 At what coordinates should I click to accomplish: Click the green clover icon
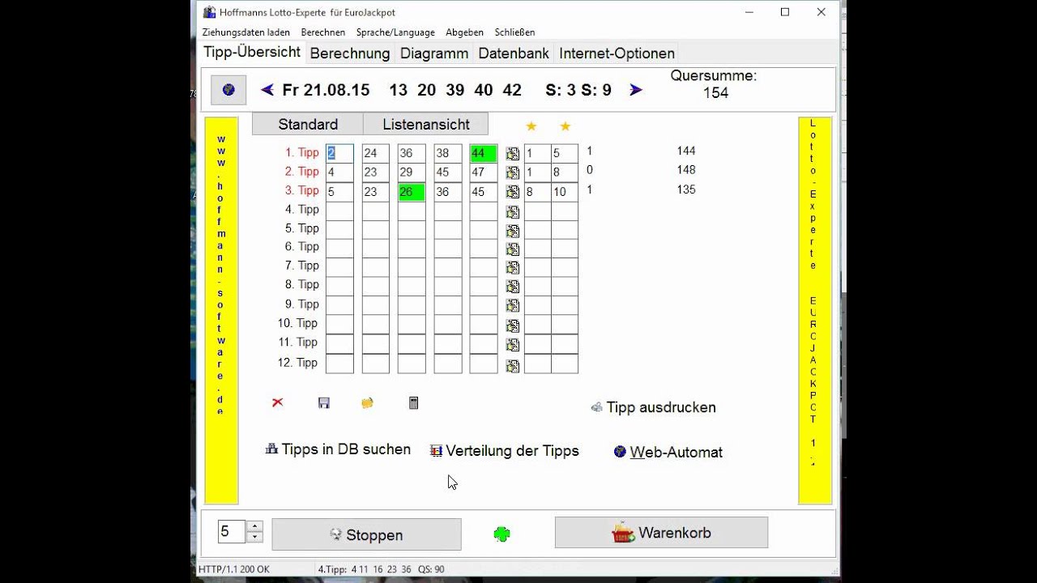tap(501, 534)
